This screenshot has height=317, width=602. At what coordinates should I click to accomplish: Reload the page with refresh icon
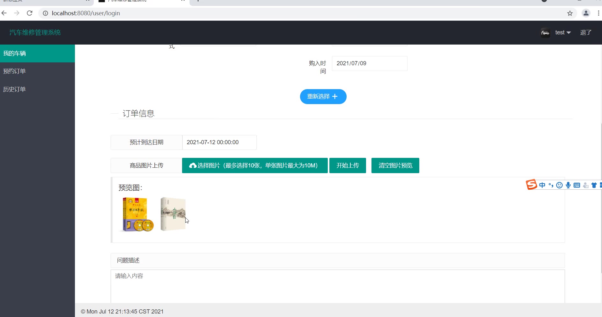click(x=30, y=13)
